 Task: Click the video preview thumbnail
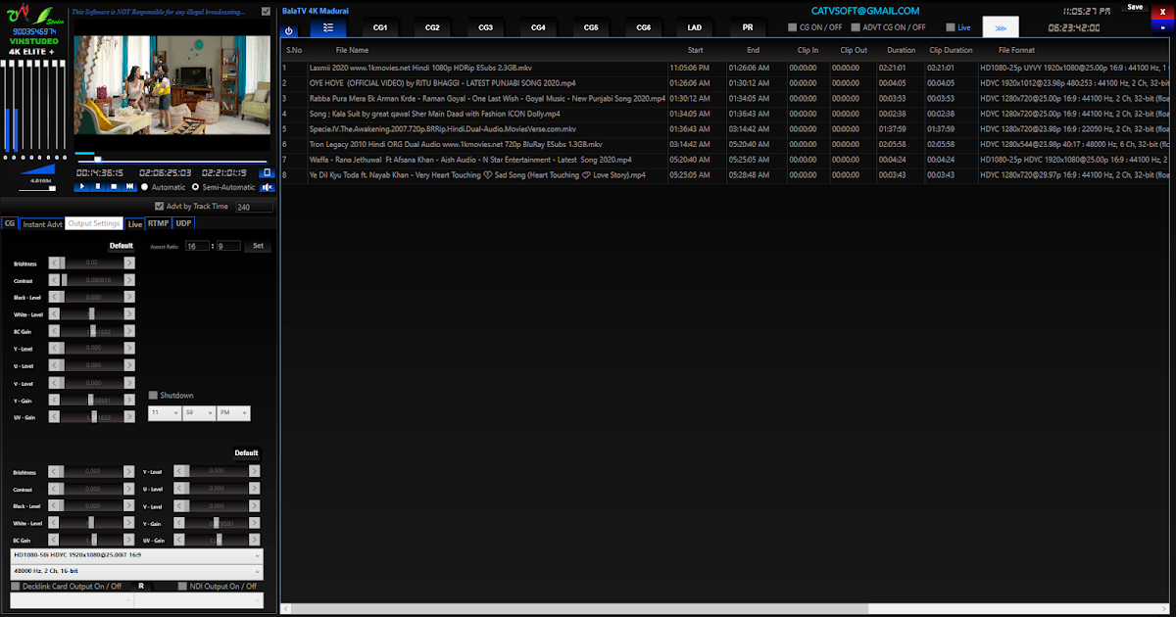coord(172,84)
